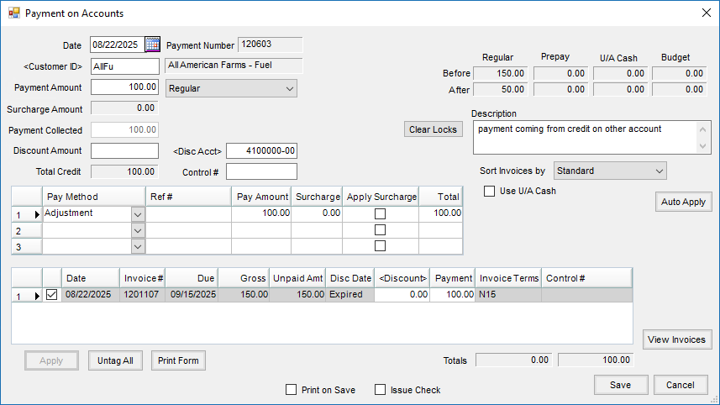Enable the Use U/A Cash checkbox
The image size is (720, 405).
pyautogui.click(x=490, y=191)
